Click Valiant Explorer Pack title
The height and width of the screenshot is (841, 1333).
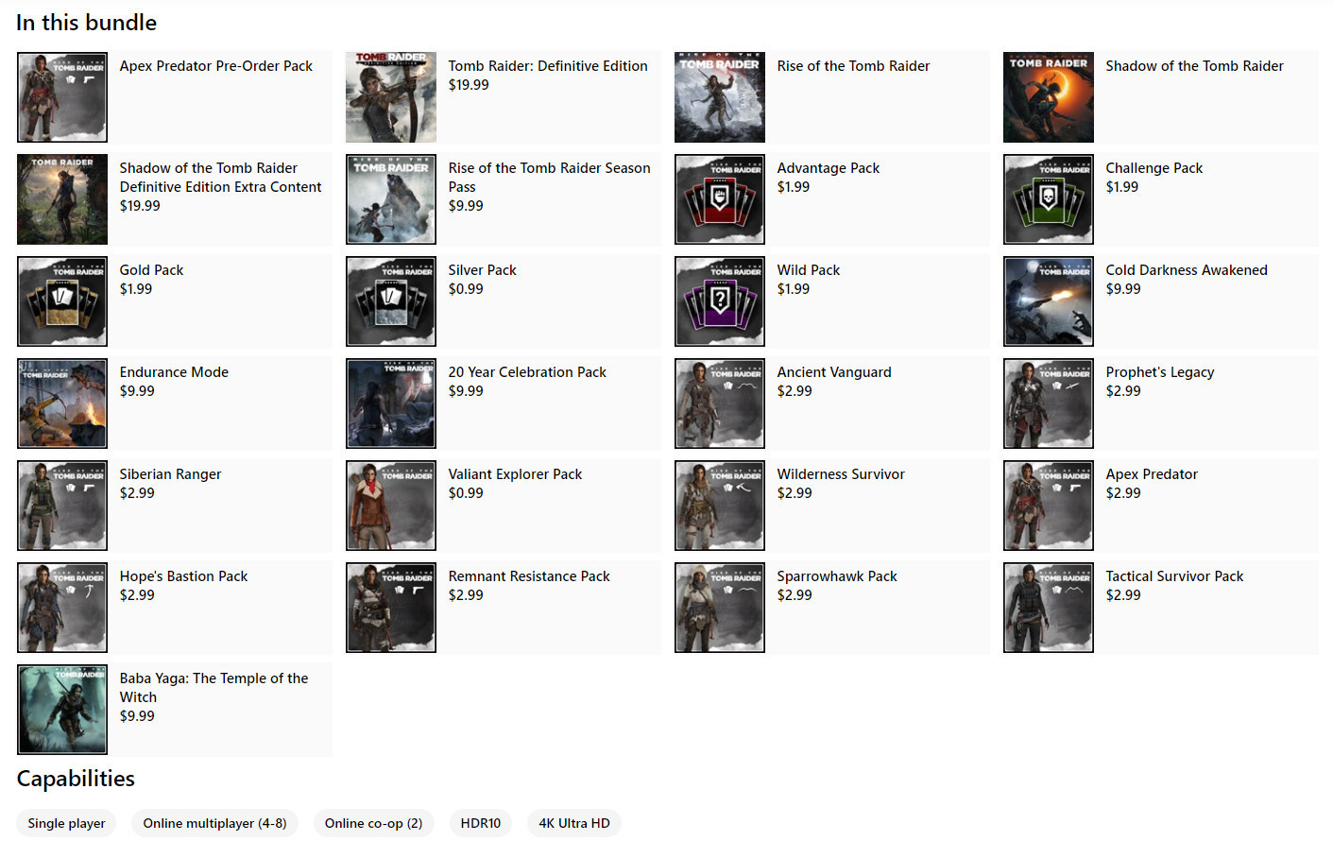[515, 474]
